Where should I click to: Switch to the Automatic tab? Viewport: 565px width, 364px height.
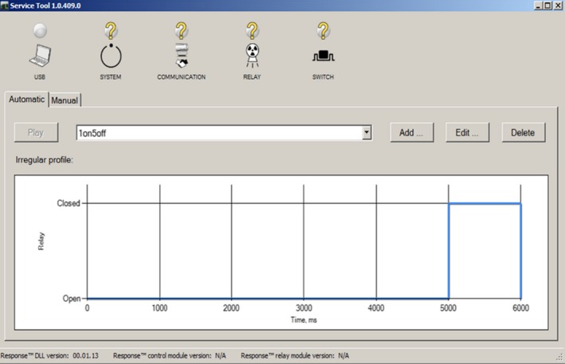26,100
